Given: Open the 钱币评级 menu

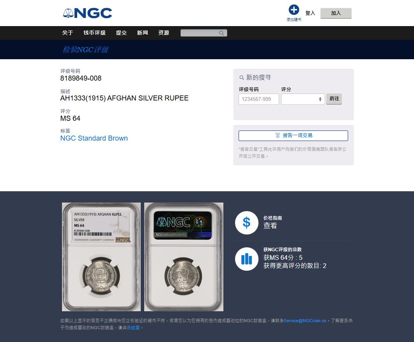Looking at the screenshot, I should [94, 33].
